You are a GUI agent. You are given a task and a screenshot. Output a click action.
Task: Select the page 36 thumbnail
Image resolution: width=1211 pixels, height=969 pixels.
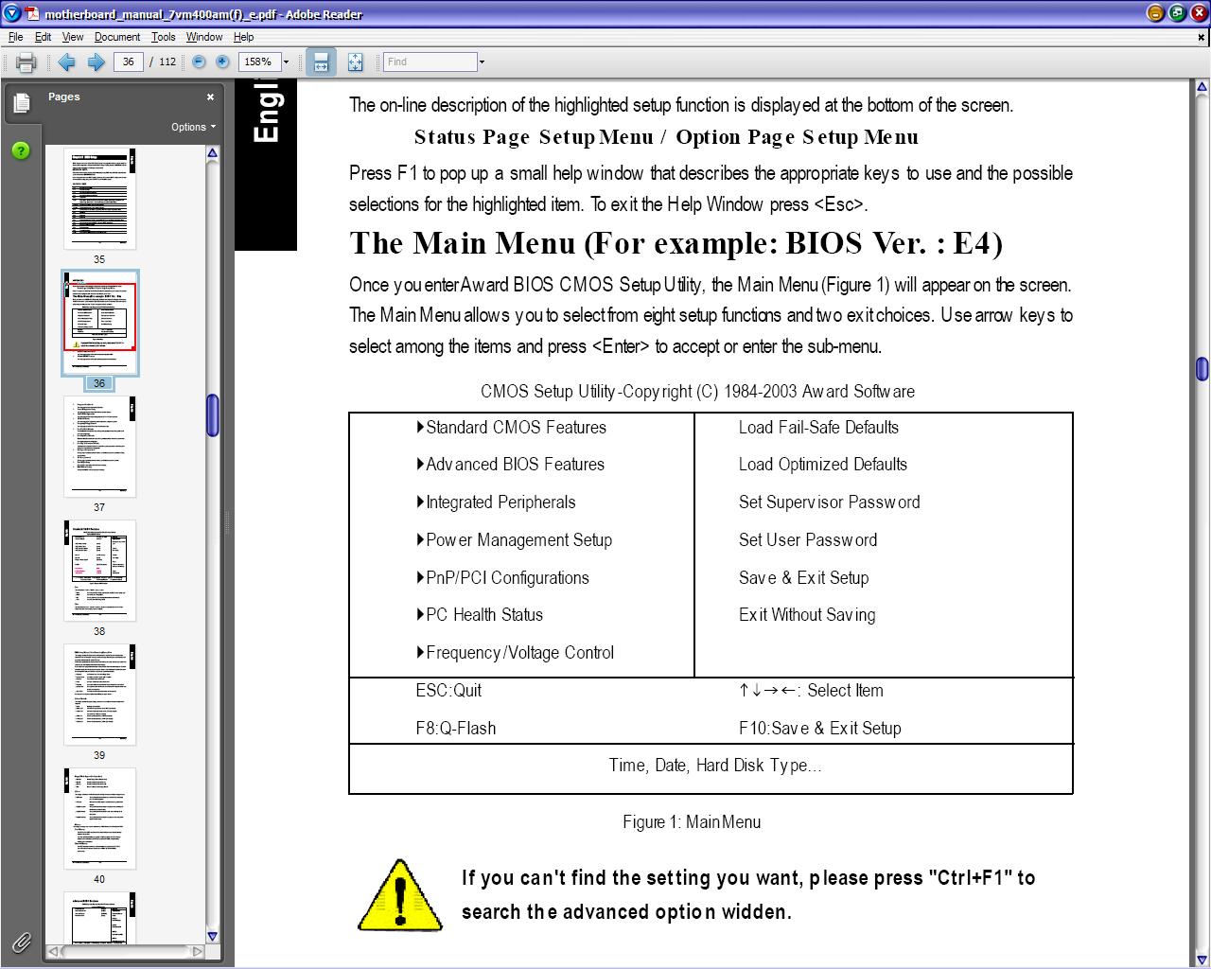point(99,322)
